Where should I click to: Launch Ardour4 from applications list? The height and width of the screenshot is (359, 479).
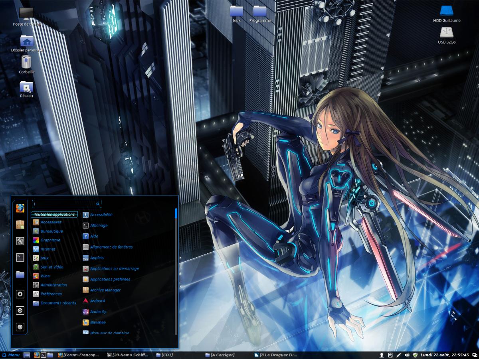93,301
